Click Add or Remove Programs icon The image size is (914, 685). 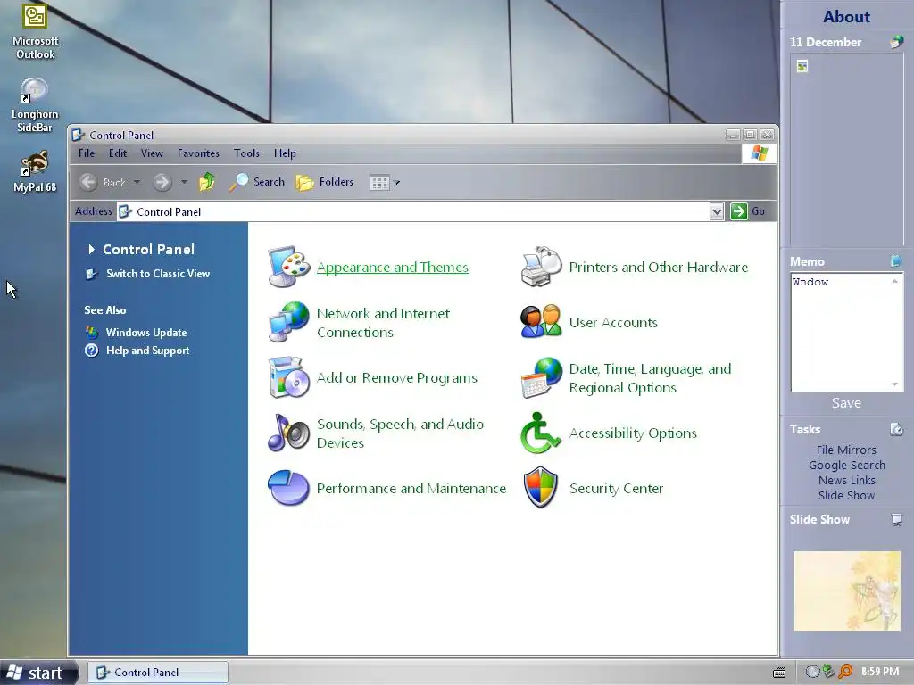pyautogui.click(x=288, y=377)
